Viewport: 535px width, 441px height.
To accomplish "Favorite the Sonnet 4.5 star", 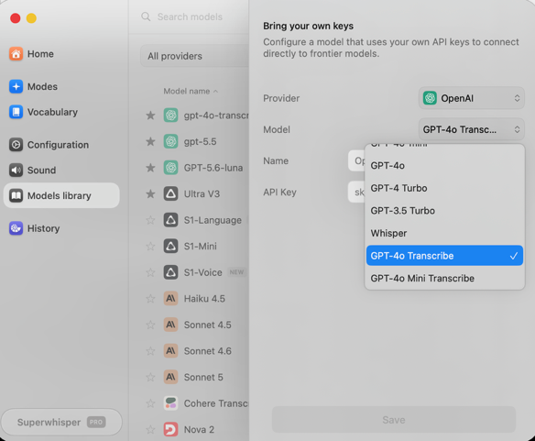I will pyautogui.click(x=150, y=325).
